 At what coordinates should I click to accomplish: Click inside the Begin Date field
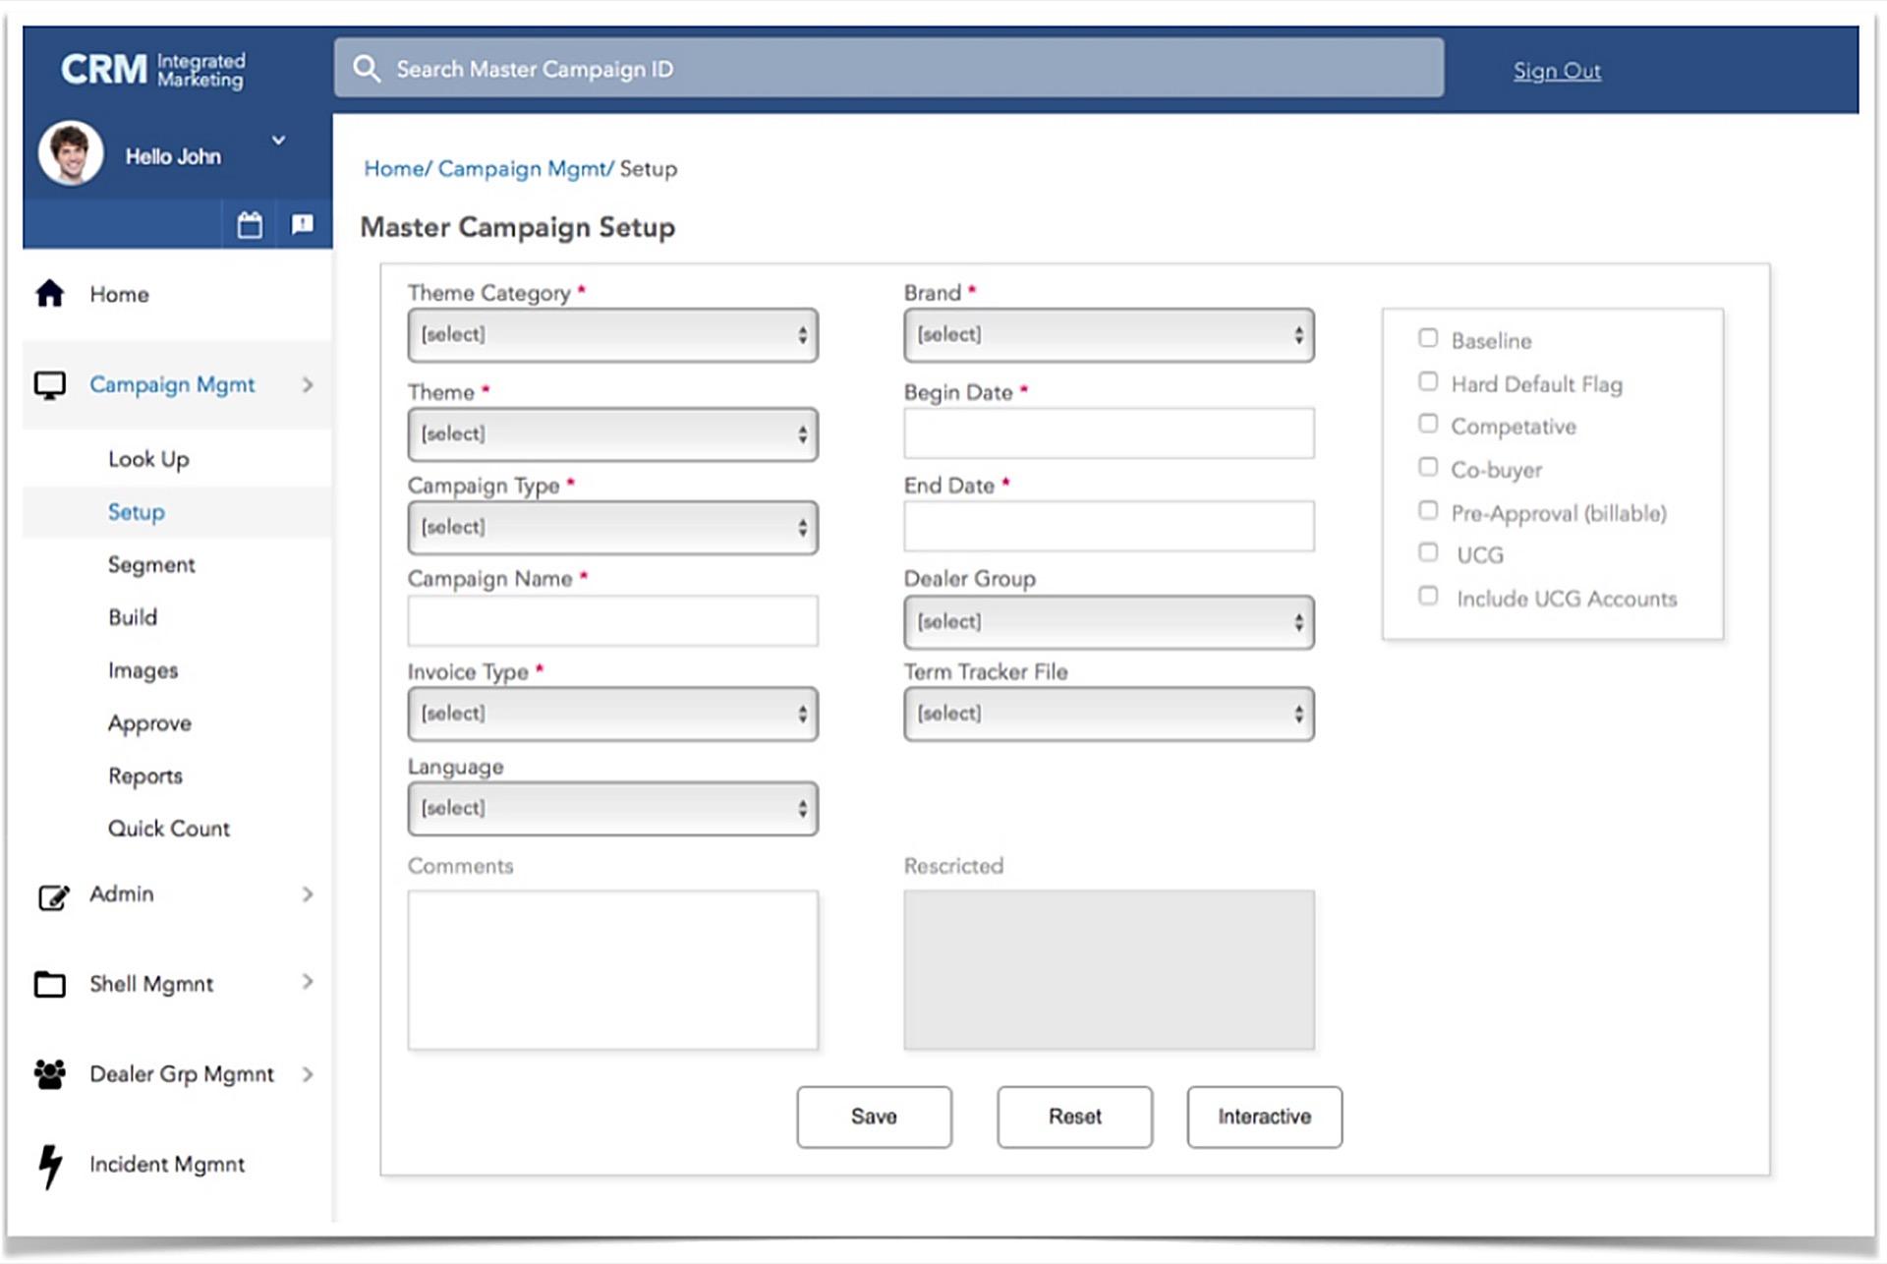(x=1109, y=432)
